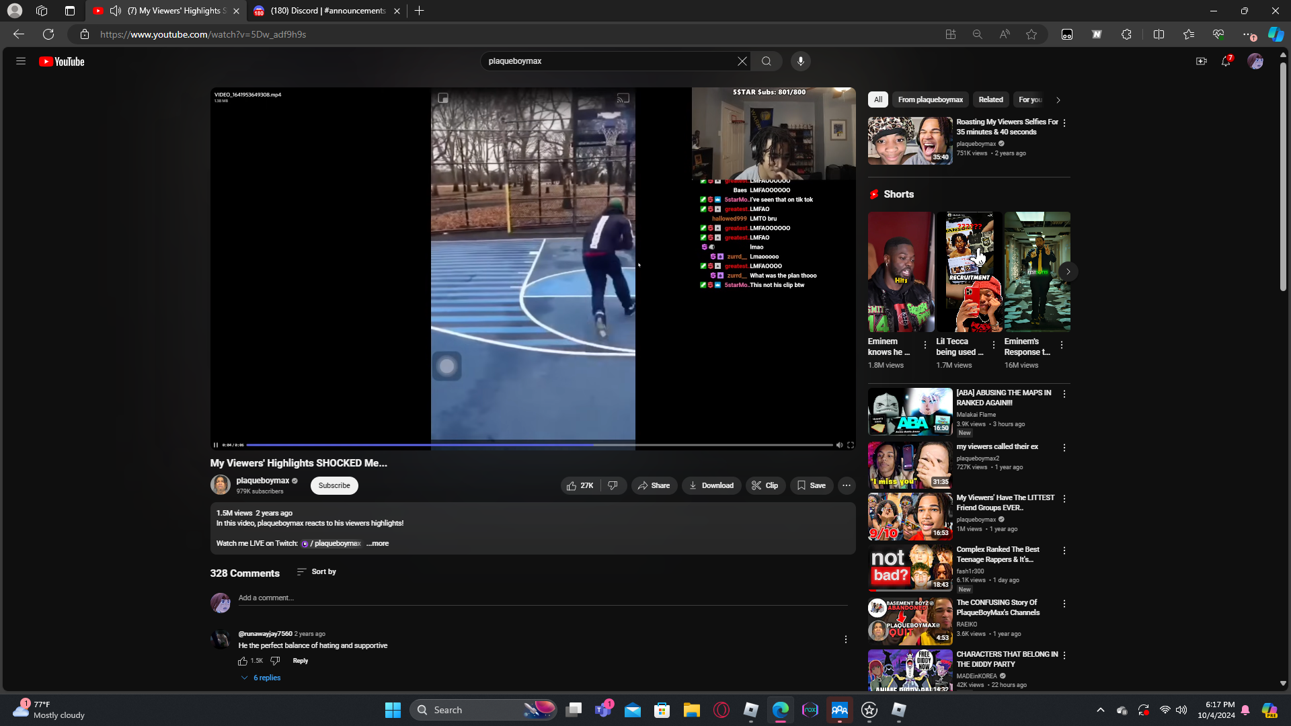The width and height of the screenshot is (1291, 726).
Task: Create a clip of the video
Action: tap(765, 485)
